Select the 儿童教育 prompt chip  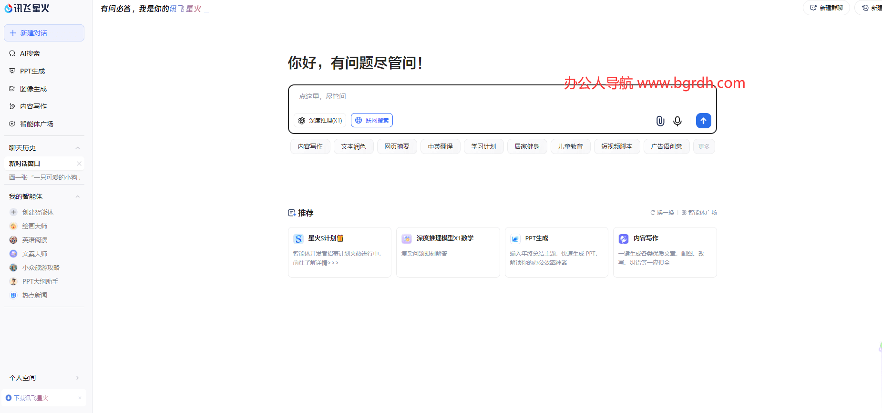tap(571, 147)
